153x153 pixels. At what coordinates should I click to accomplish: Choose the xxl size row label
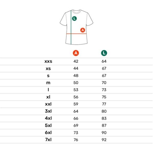pos(48,104)
